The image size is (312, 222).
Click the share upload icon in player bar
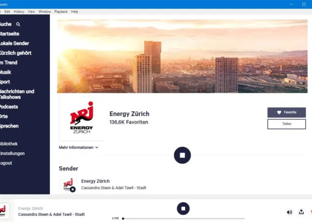pos(301,212)
